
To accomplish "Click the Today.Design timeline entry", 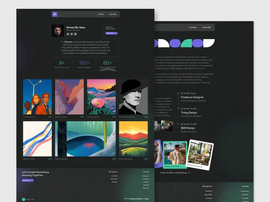I will [189, 113].
